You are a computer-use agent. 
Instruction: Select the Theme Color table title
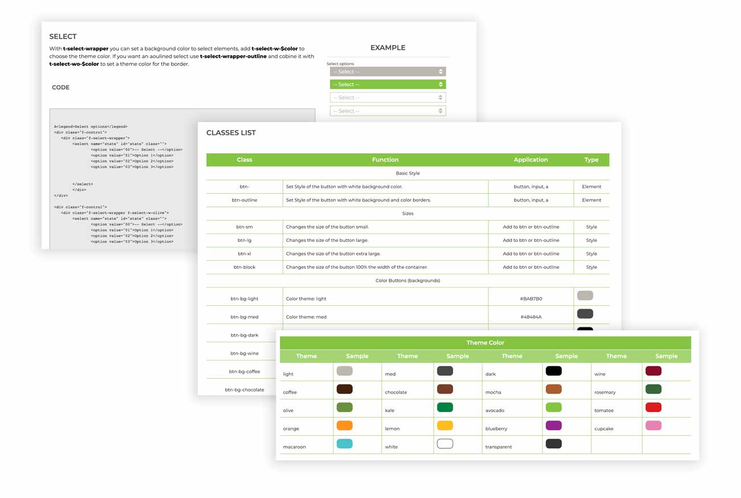pyautogui.click(x=485, y=343)
